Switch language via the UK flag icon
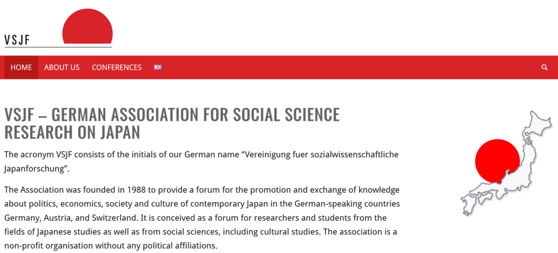 pos(157,67)
